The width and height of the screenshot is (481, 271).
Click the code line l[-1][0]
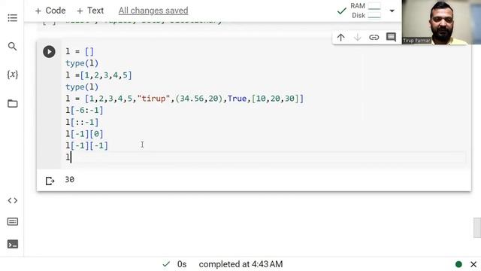(x=84, y=134)
